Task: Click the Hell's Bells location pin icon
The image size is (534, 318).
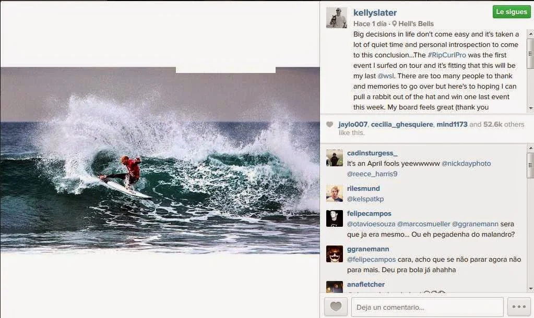Action: point(395,23)
